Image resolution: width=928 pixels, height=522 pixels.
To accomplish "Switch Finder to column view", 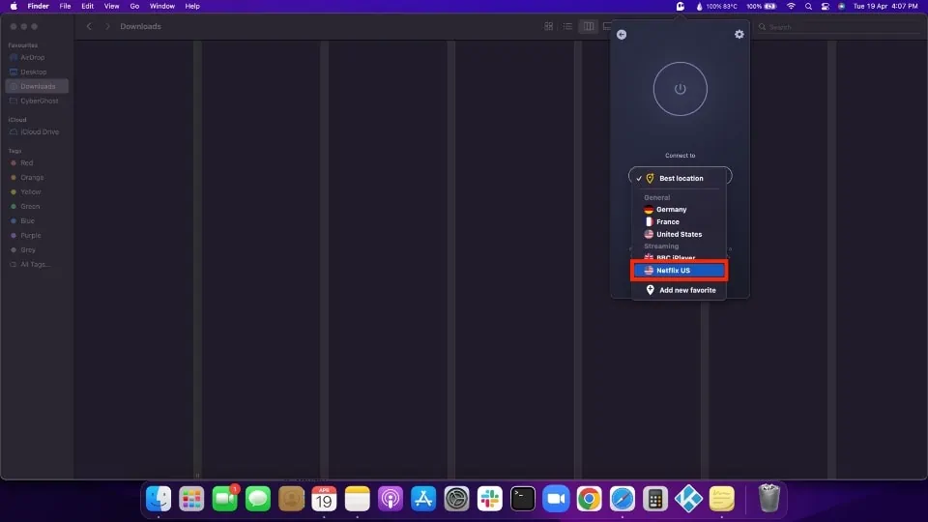I will [x=589, y=27].
